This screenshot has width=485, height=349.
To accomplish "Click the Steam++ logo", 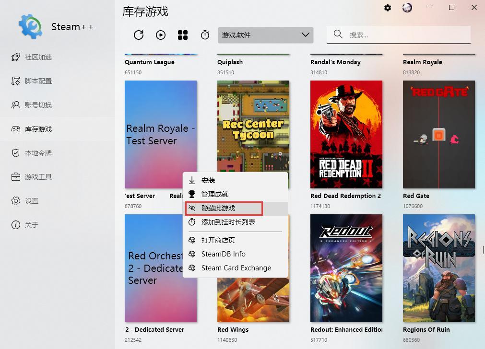I will tap(30, 26).
